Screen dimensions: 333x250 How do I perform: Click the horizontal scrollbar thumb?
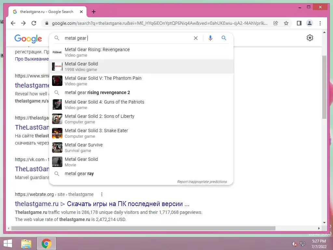pyautogui.click(x=143, y=228)
